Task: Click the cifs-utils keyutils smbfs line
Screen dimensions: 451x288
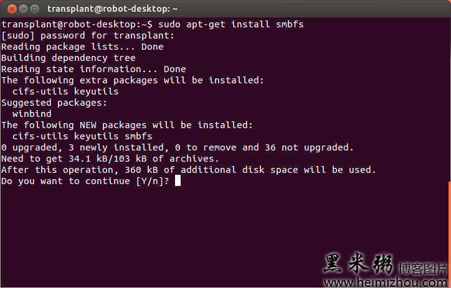Action: pyautogui.click(x=82, y=136)
